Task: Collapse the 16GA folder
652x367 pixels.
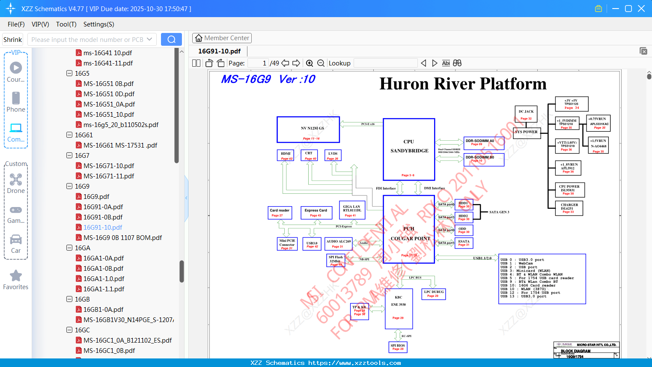Action: [x=69, y=248]
